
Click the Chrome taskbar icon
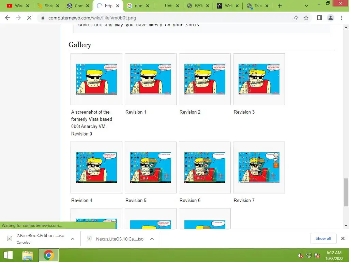[49, 255]
